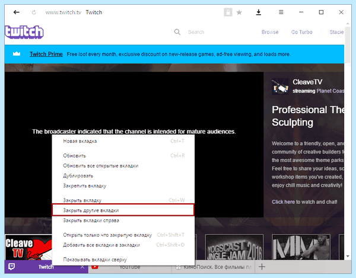The width and height of the screenshot is (356, 278).
Task: Open the Twitch Prime link
Action: [46, 54]
